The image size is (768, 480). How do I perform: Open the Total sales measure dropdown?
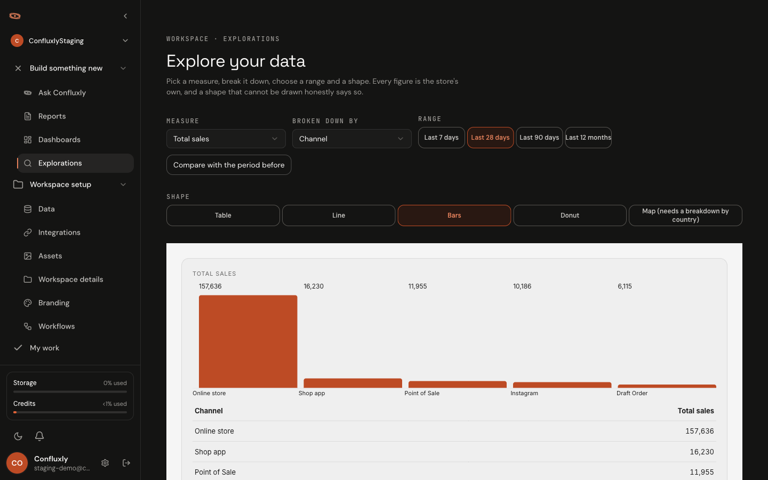point(226,139)
